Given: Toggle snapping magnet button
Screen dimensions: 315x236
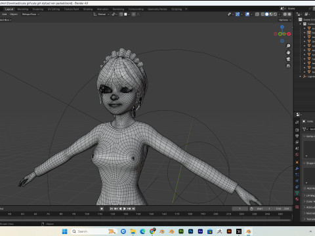Looking at the screenshot, I should pyautogui.click(x=121, y=14).
